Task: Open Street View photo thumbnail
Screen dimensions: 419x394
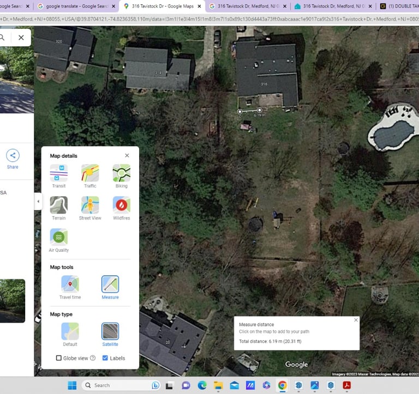Action: [13, 301]
